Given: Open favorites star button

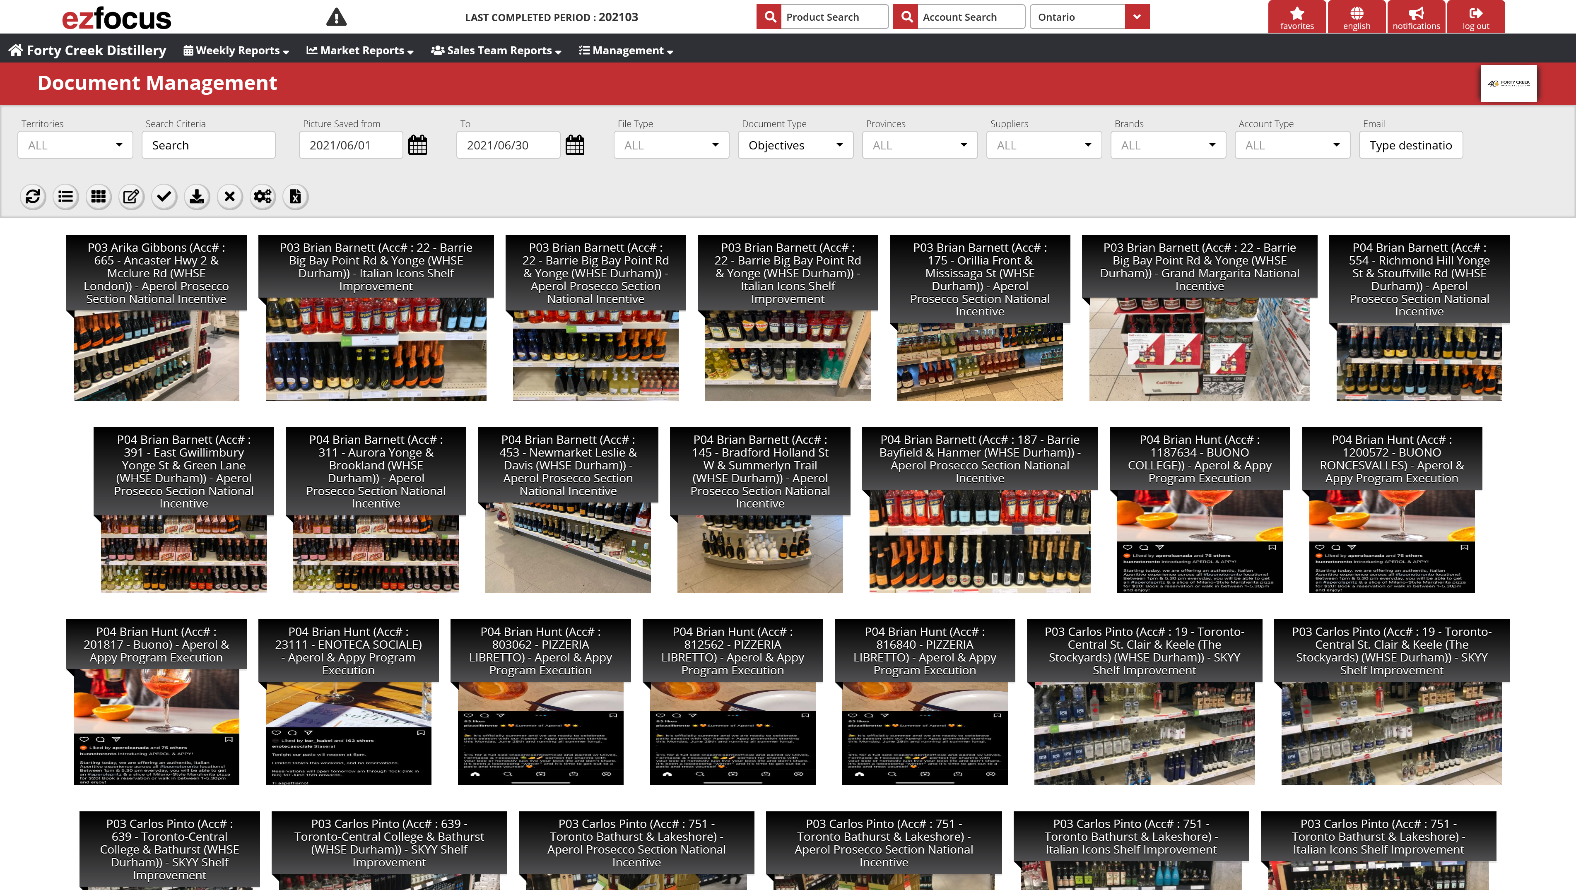Looking at the screenshot, I should 1297,17.
